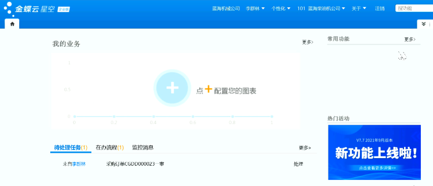The image size is (433, 186).
Task: Expand the 个性化 dropdown menu
Action: [281, 9]
